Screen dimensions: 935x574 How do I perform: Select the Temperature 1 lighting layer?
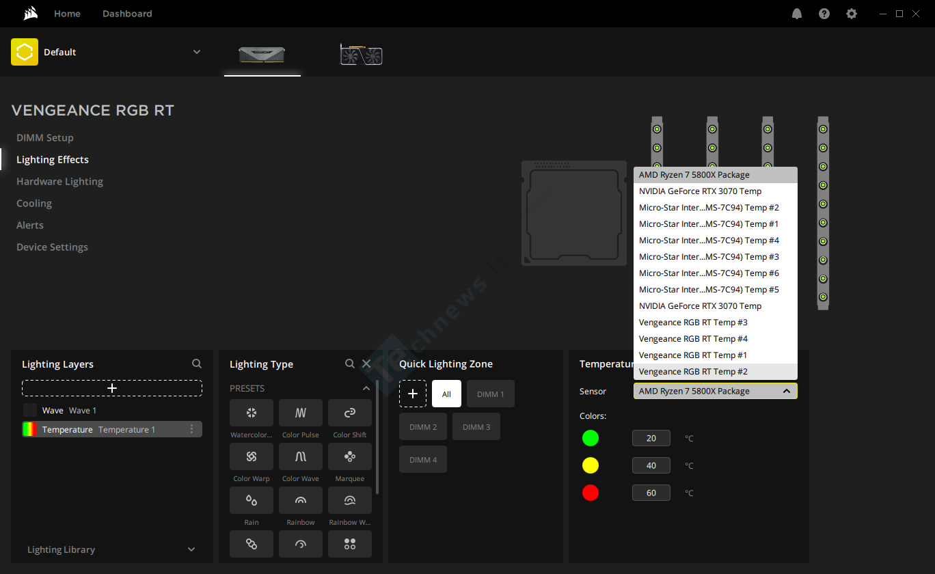pos(112,429)
